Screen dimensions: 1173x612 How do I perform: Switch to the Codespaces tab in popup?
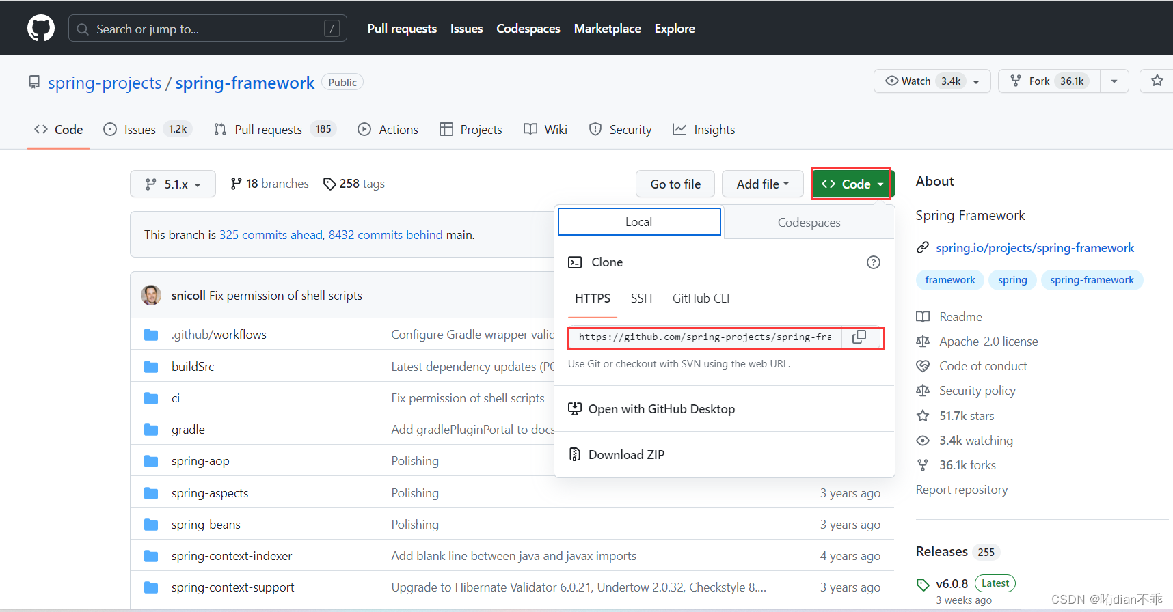coord(809,223)
